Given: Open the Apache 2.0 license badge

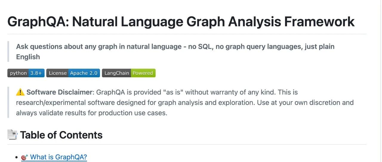Looking at the screenshot, I should (84, 73).
